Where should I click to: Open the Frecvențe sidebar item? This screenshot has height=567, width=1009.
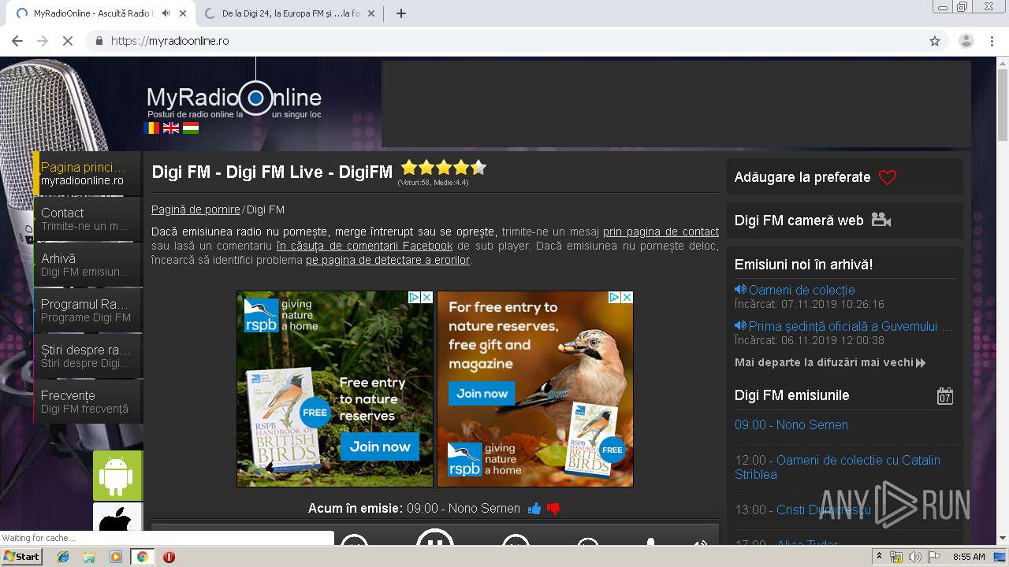87,402
